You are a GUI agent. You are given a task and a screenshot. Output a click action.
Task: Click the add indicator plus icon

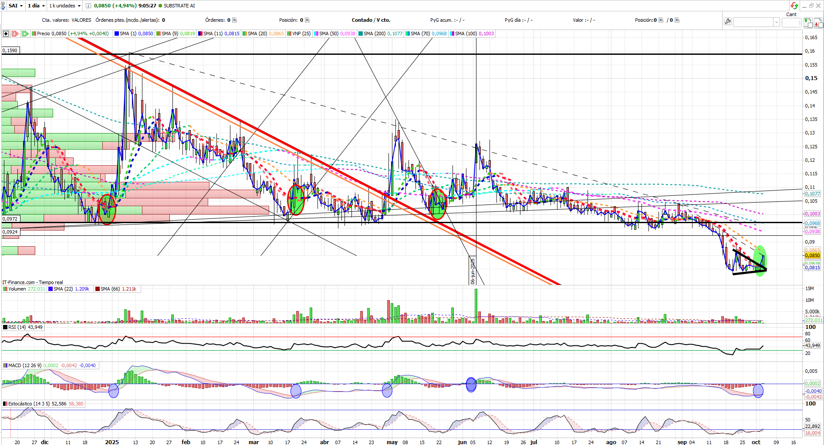tap(6, 33)
